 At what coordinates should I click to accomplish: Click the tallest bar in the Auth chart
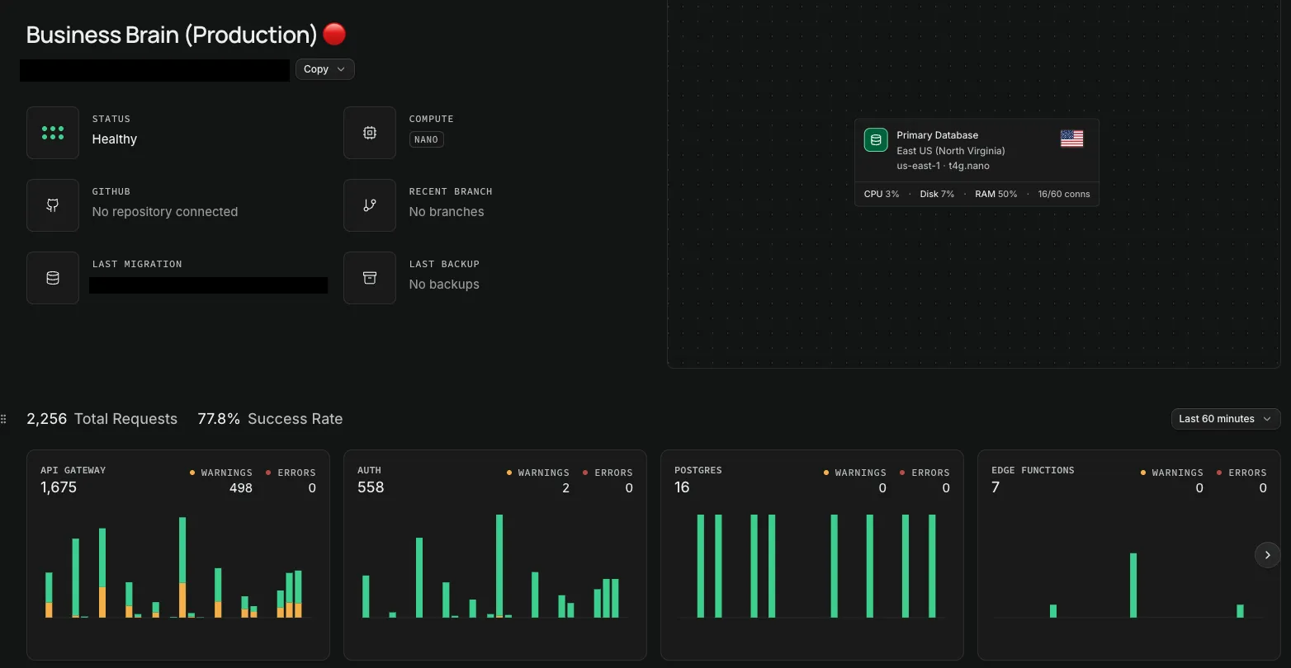pos(499,566)
